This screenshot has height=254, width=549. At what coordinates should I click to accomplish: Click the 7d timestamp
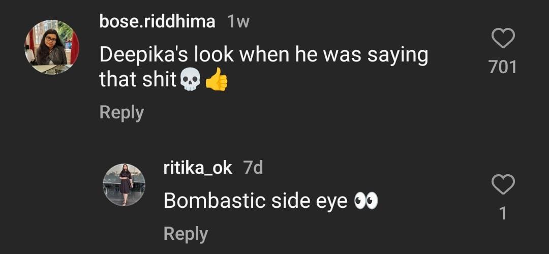pos(253,168)
